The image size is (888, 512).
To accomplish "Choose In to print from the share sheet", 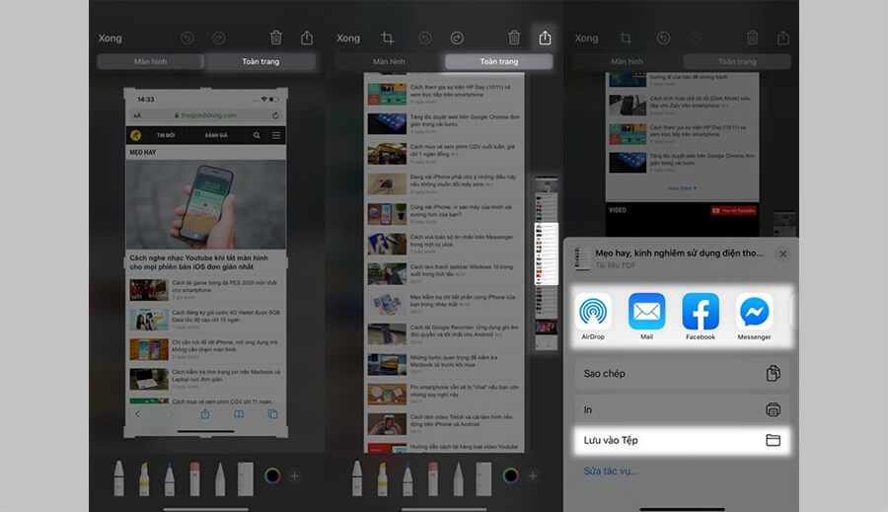I will coord(682,409).
